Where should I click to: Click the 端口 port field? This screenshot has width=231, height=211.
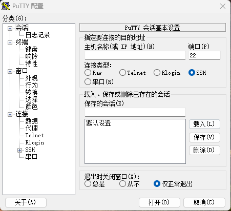204,55
